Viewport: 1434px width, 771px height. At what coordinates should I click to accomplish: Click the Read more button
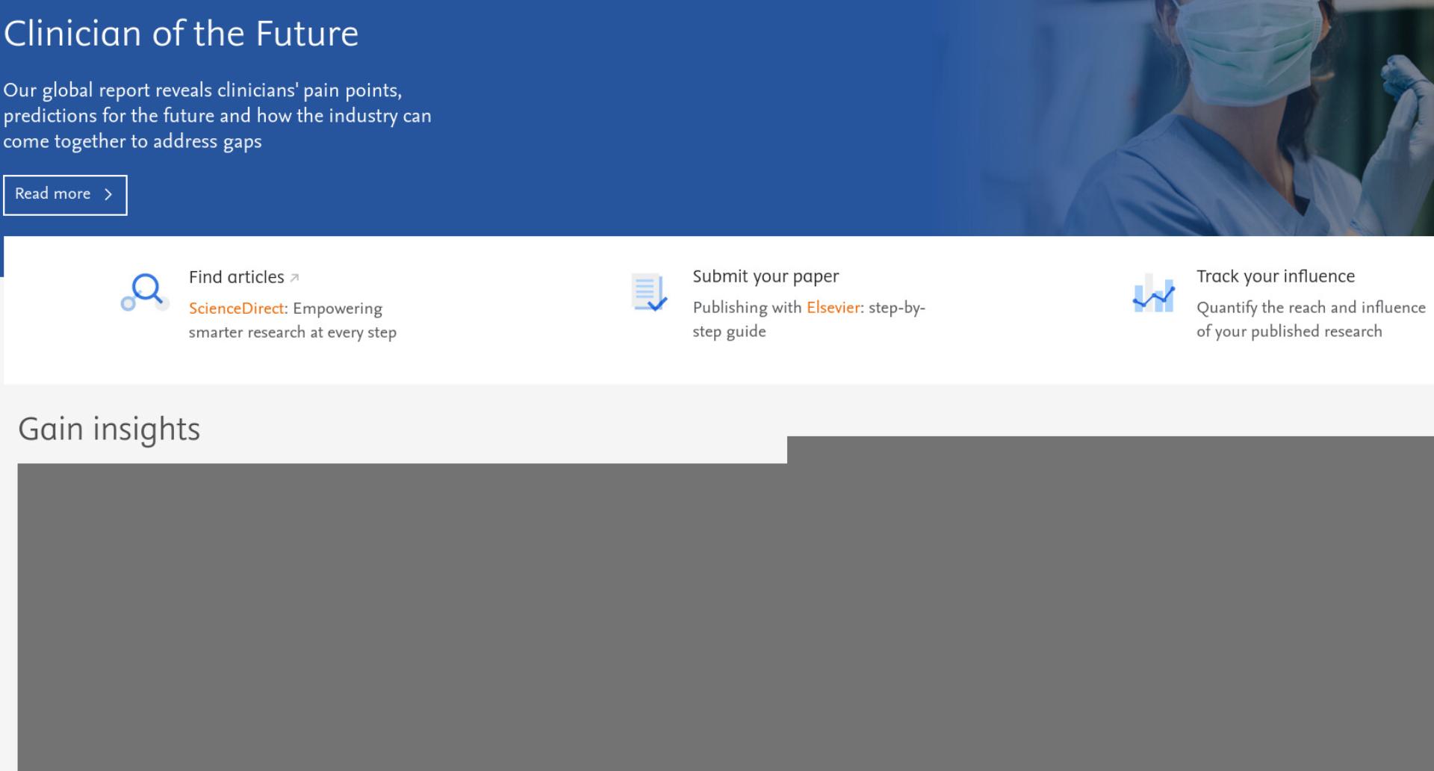pos(65,195)
